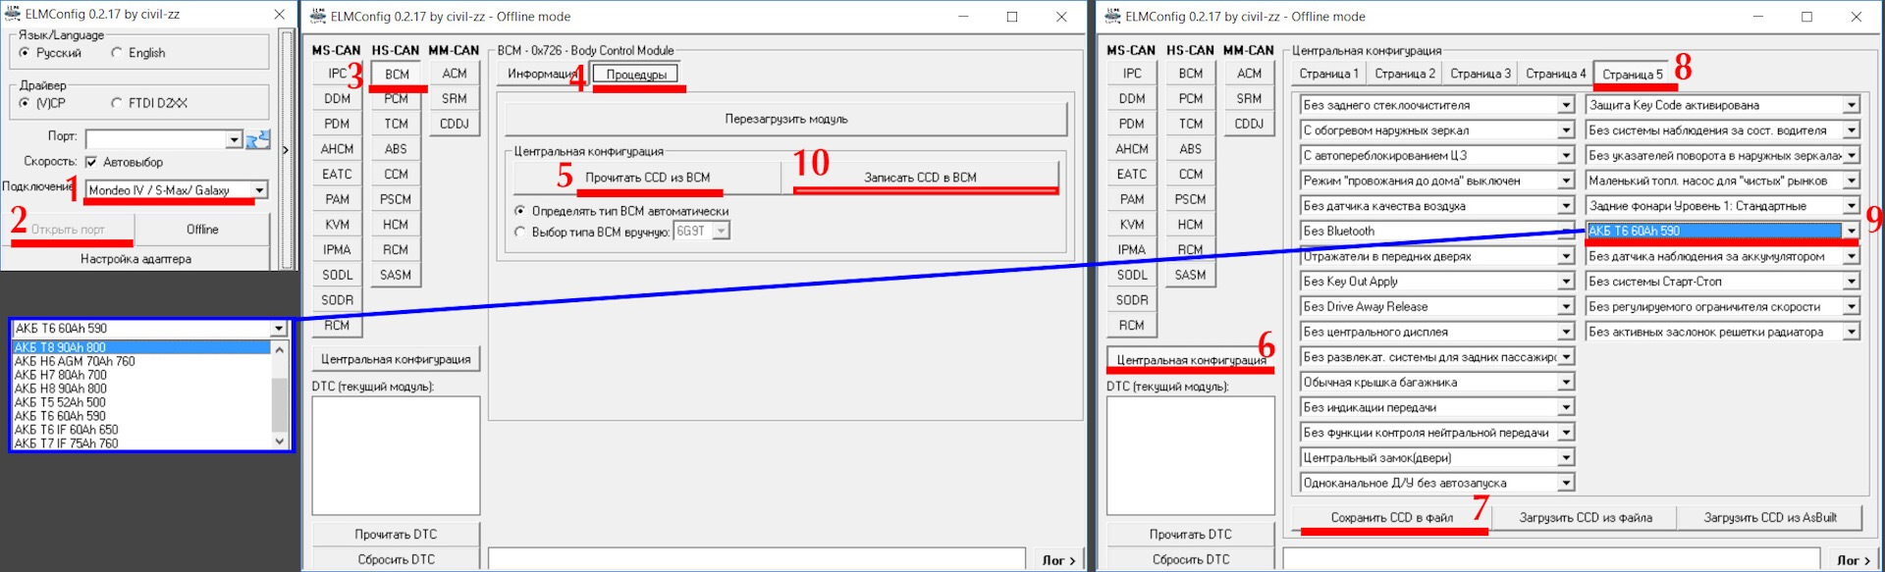
Task: Switch to the Страница 5 tab
Action: pos(1632,75)
